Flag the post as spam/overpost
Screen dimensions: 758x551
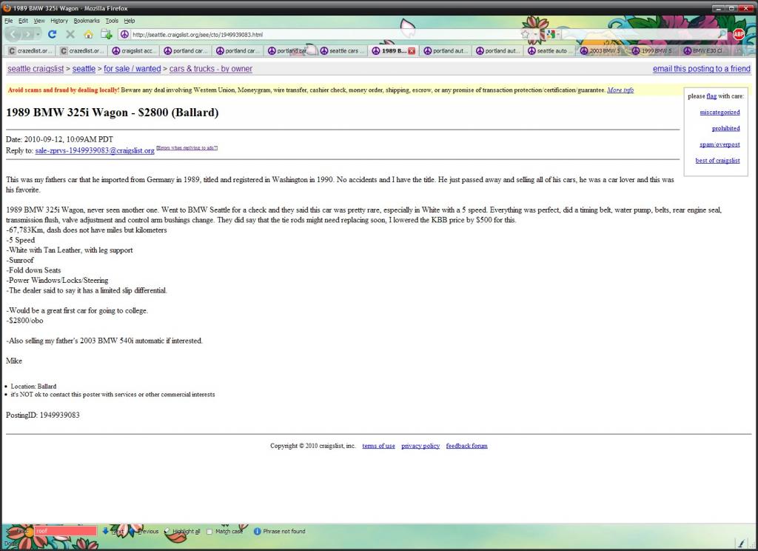(719, 144)
